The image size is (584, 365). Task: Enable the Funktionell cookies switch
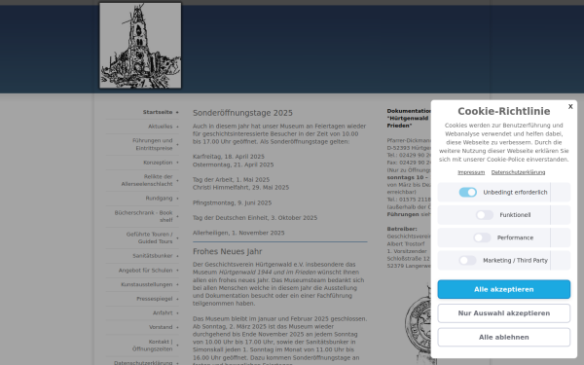click(x=485, y=215)
